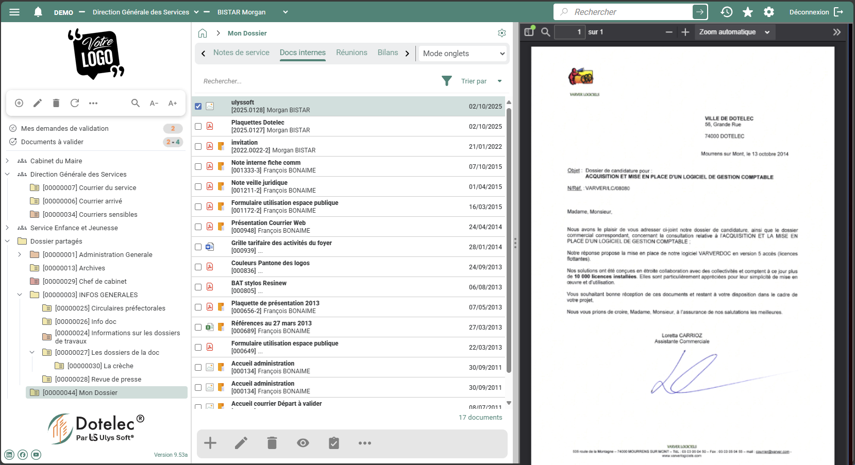
Task: Click the Déconnexion button
Action: pos(816,12)
